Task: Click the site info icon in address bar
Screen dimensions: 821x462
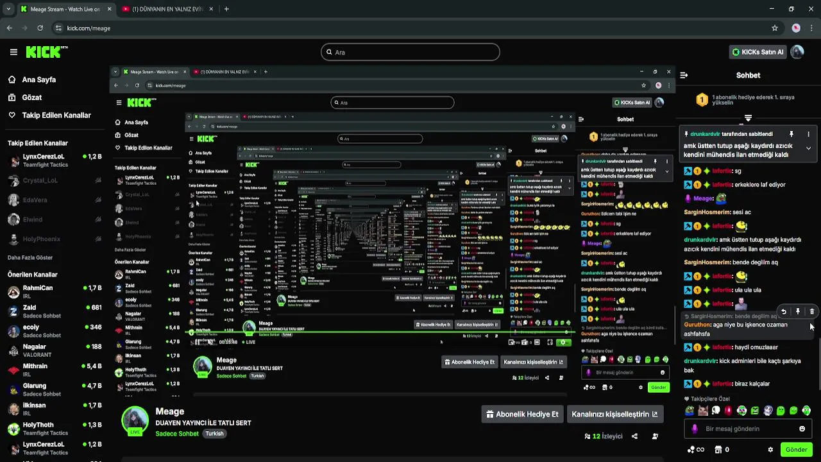Action: pos(59,28)
